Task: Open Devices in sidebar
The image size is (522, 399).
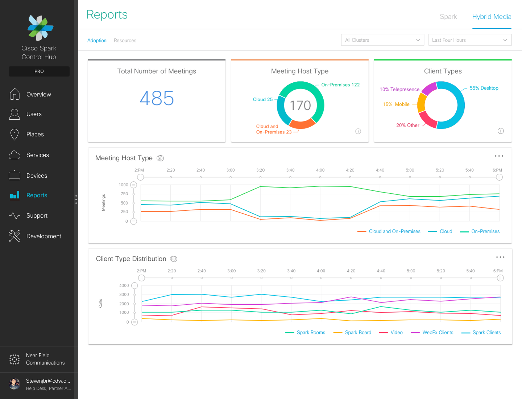Action: [x=37, y=176]
